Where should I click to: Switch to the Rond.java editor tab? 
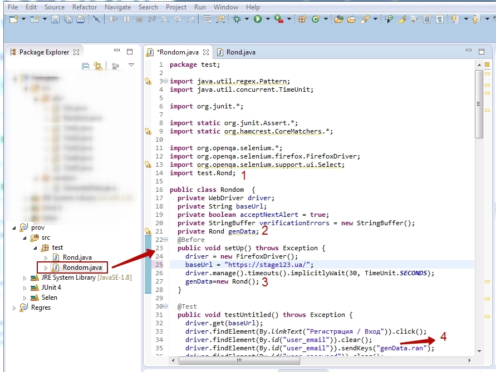coord(236,52)
